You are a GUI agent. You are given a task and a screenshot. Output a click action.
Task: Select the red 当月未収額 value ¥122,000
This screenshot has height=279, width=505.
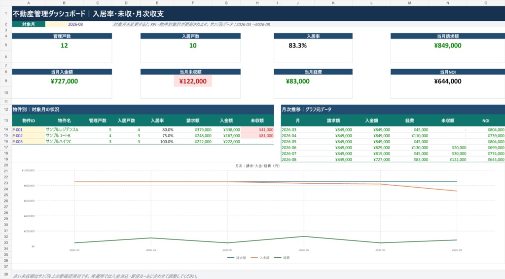coord(193,81)
